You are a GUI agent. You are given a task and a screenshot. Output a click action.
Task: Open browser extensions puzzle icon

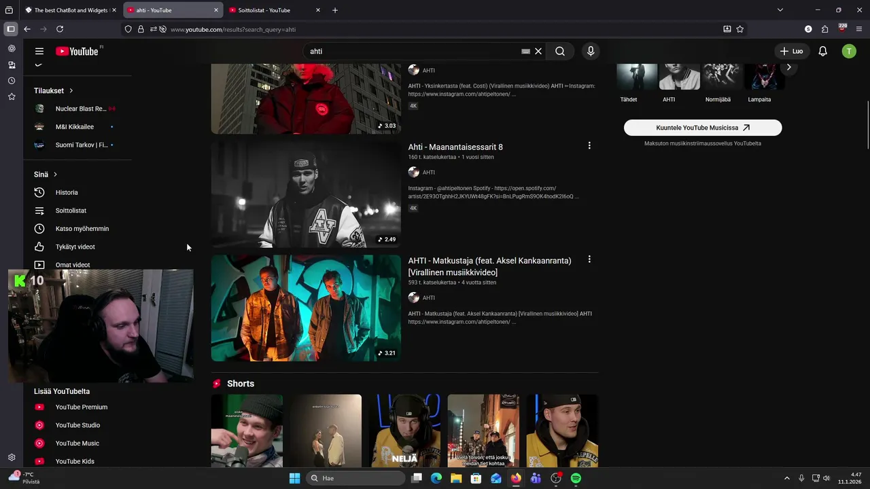pyautogui.click(x=824, y=29)
